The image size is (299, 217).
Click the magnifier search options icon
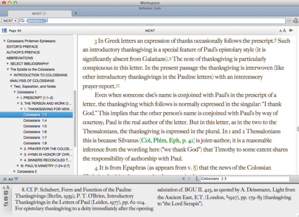[23, 21]
